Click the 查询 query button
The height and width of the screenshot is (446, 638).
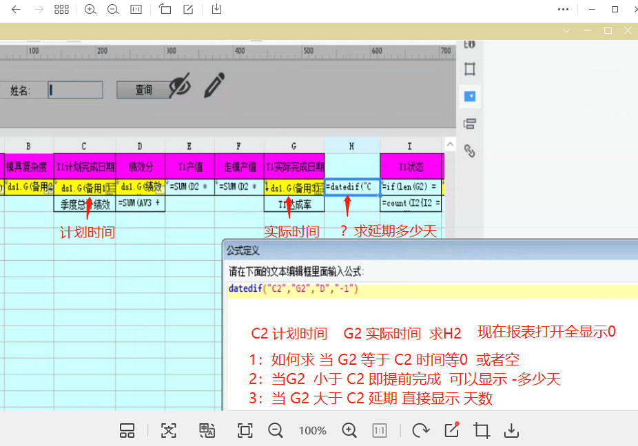point(143,89)
